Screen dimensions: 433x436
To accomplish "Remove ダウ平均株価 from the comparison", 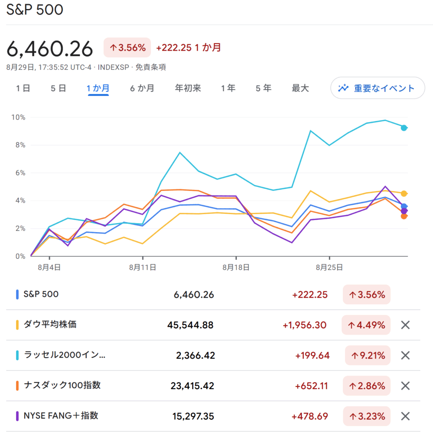I will coord(405,325).
